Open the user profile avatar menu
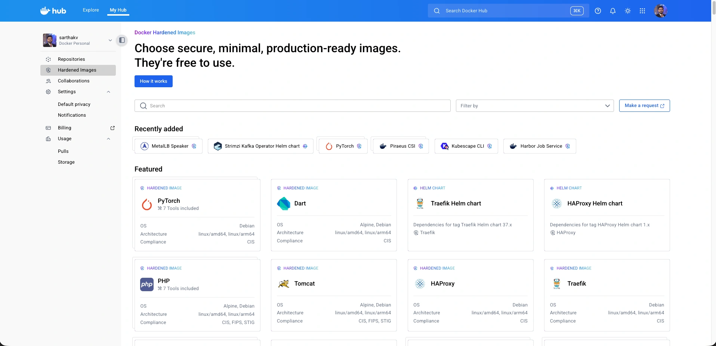The image size is (716, 346). pos(661,11)
